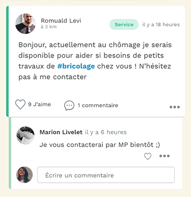Screen dimensions: 191x197
Task: Click the 'il y a 18 heures' post timestamp
Action: 161,24
